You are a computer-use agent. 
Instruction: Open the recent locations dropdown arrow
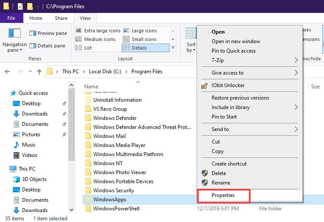30,71
